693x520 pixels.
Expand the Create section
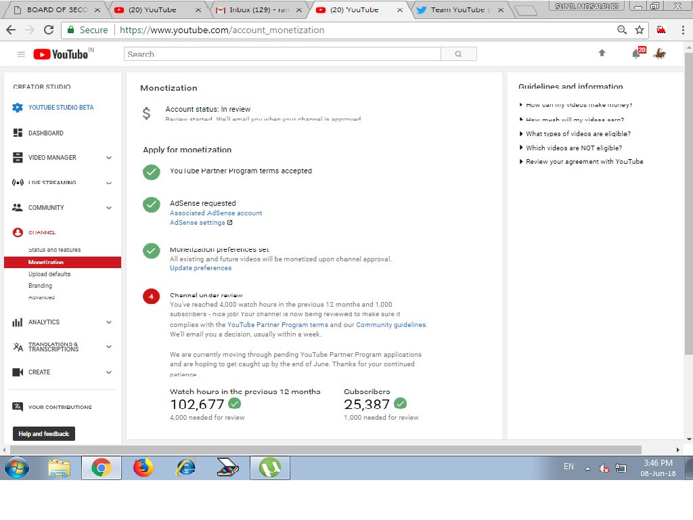point(109,372)
